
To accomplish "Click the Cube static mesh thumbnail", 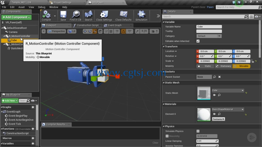I will (x=204, y=93).
